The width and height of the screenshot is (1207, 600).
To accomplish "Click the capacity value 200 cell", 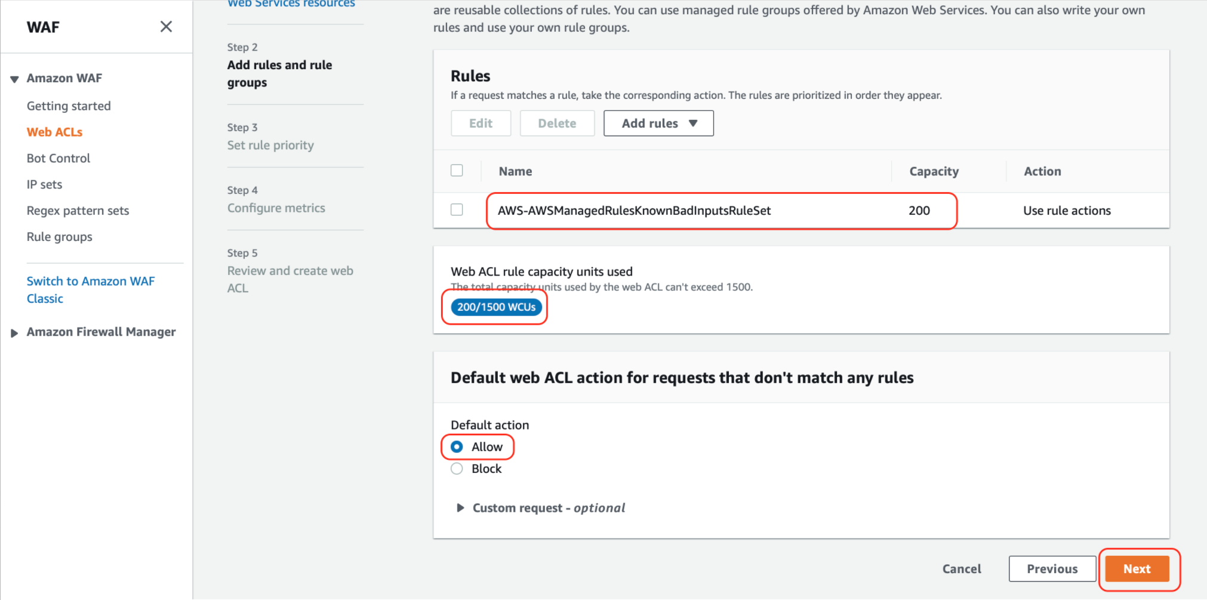I will coord(919,211).
